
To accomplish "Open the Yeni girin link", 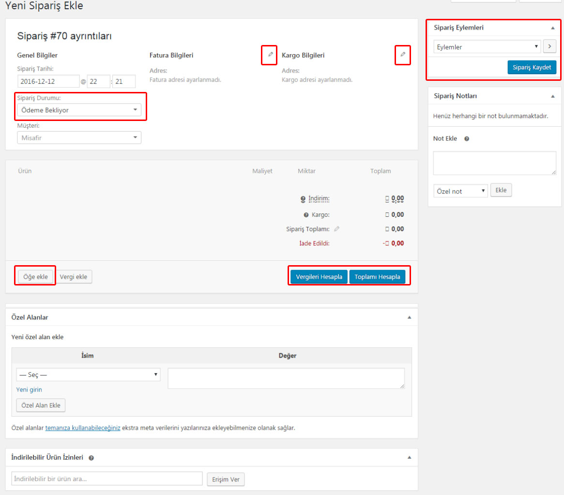I will (29, 390).
